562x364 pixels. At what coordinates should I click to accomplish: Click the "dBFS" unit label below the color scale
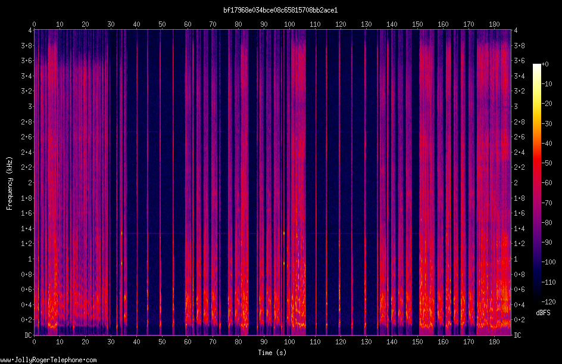[x=543, y=313]
